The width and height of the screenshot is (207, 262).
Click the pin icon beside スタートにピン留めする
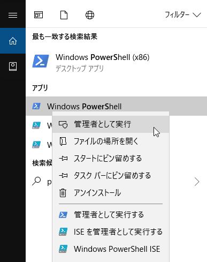tap(63, 159)
